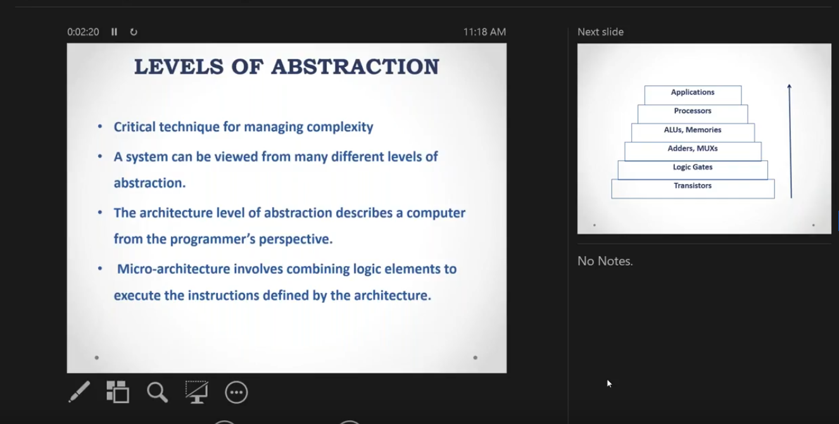Activate the zoom into slide magnifier
Image resolution: width=839 pixels, height=424 pixels.
tap(157, 392)
